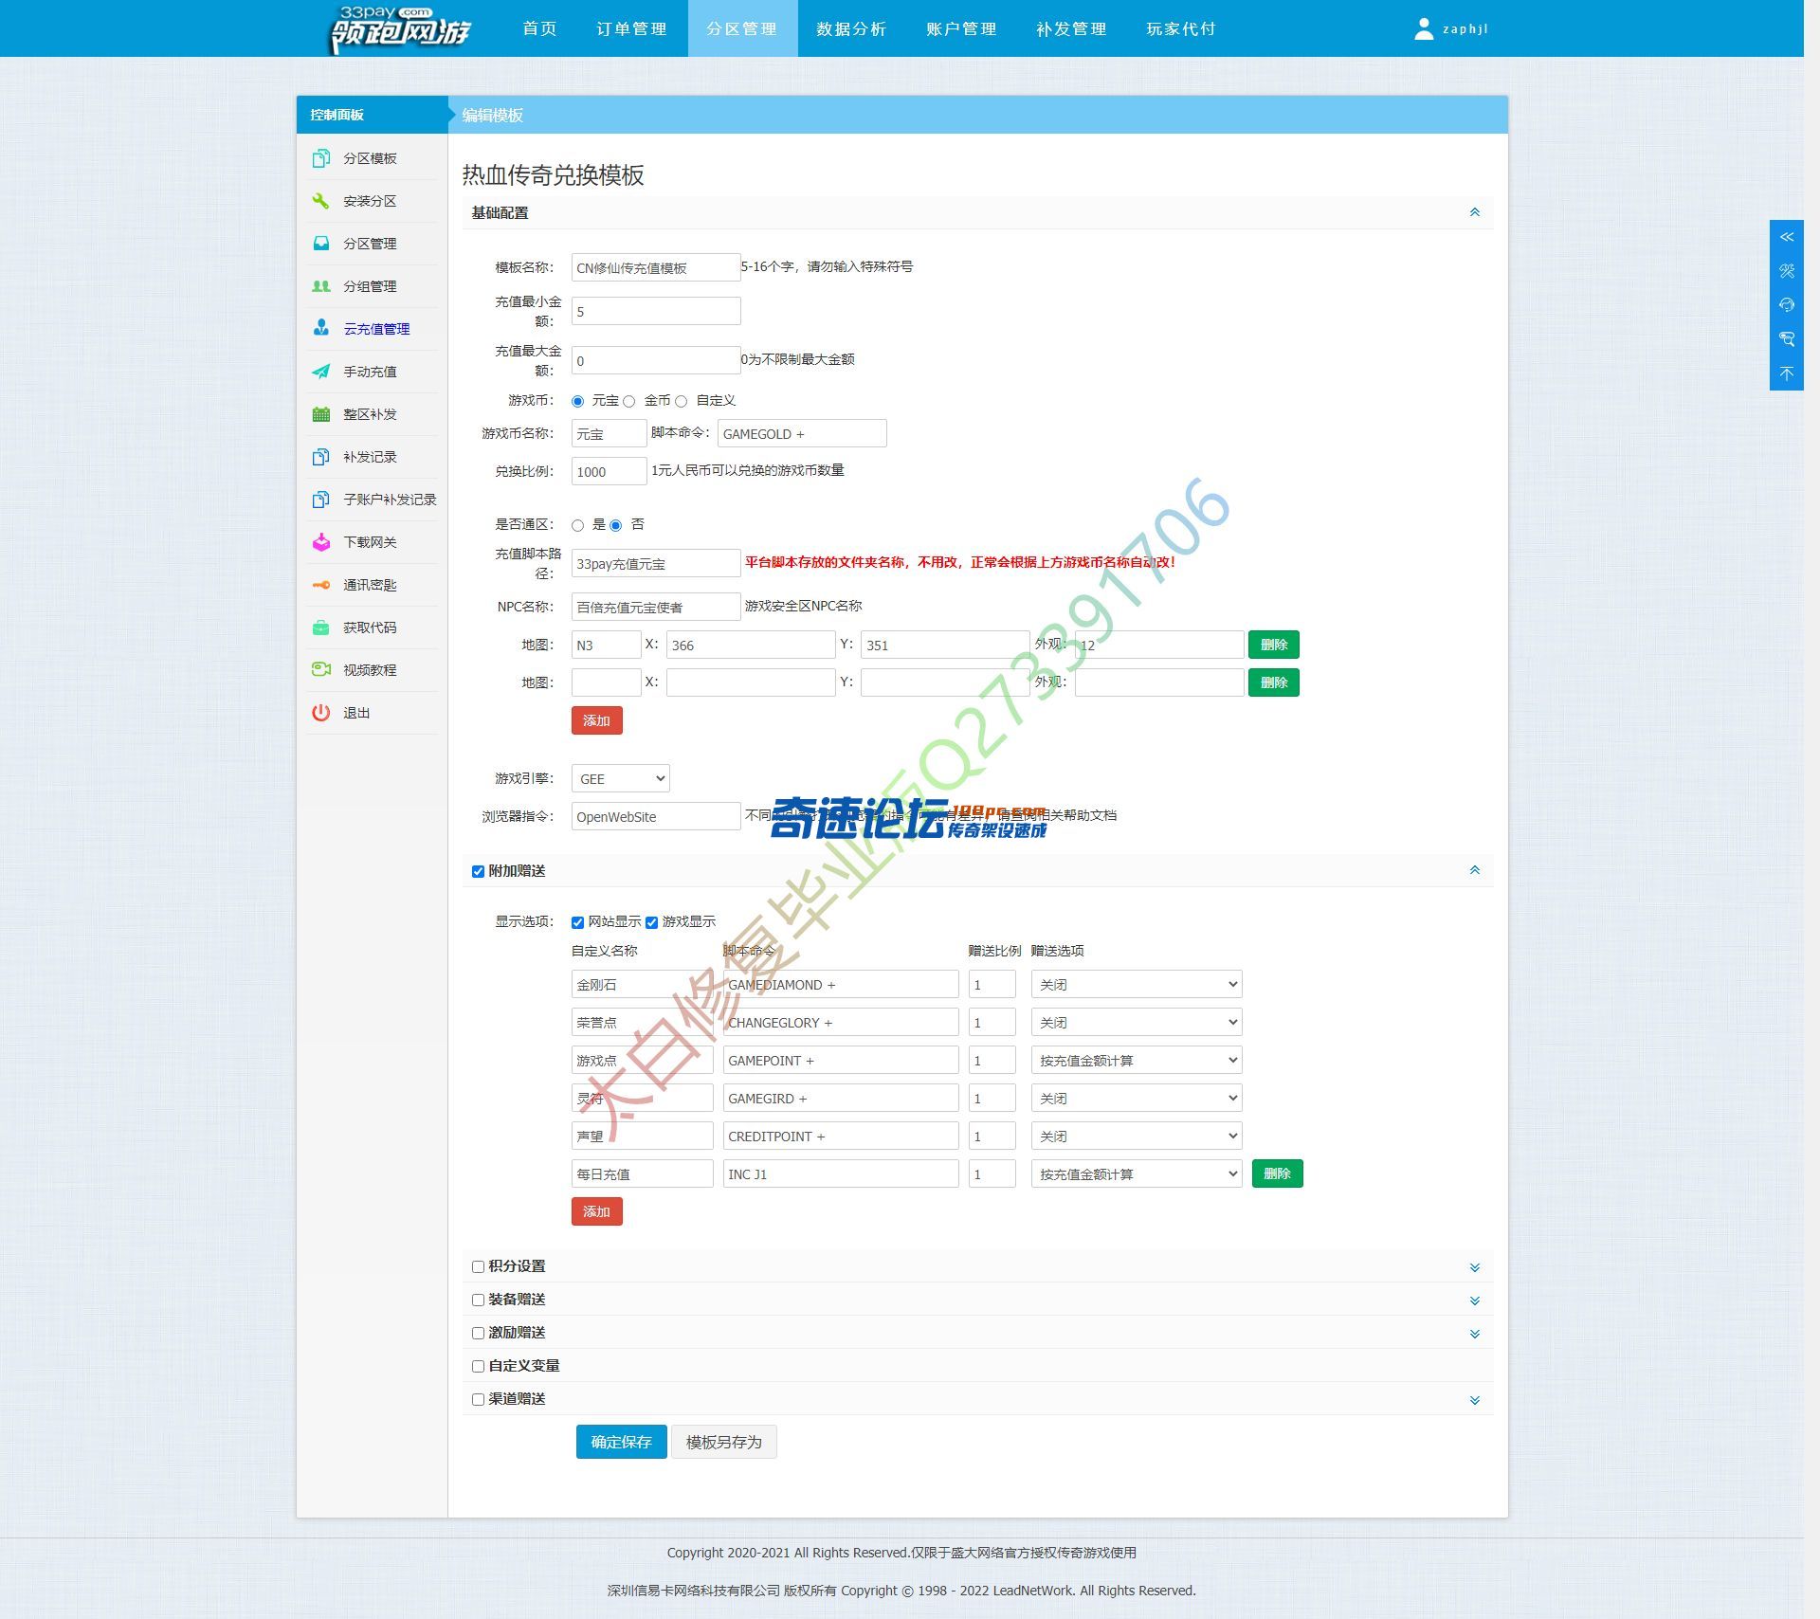Click the chat bubbles icon in floating bar
Image resolution: width=1820 pixels, height=1619 pixels.
[1787, 339]
